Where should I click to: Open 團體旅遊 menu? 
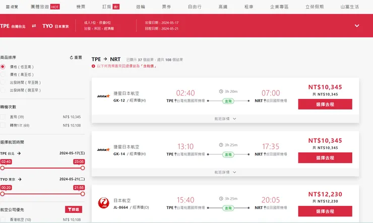[x=40, y=7]
